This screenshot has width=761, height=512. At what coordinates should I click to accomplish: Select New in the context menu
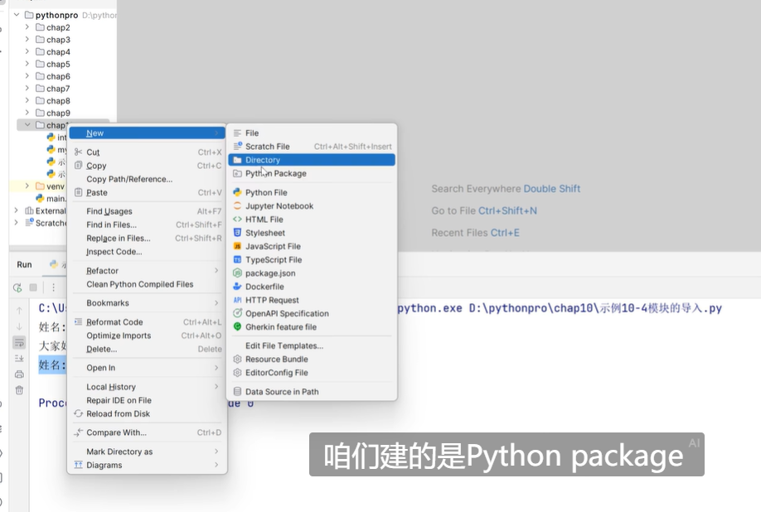(147, 133)
